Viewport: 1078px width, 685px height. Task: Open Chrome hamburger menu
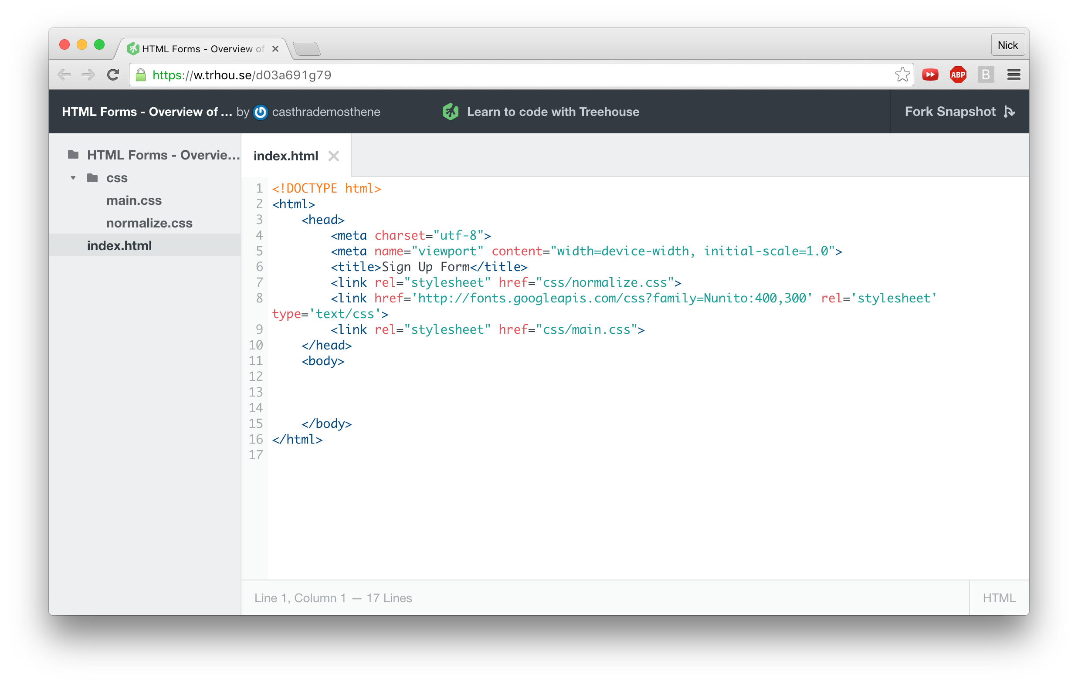1014,75
